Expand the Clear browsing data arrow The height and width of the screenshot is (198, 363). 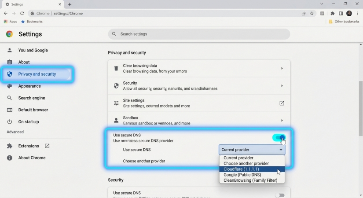pos(282,68)
